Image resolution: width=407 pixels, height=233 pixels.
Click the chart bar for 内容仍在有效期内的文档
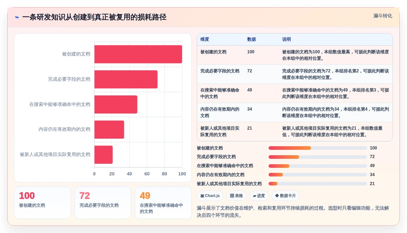pyautogui.click(x=109, y=130)
